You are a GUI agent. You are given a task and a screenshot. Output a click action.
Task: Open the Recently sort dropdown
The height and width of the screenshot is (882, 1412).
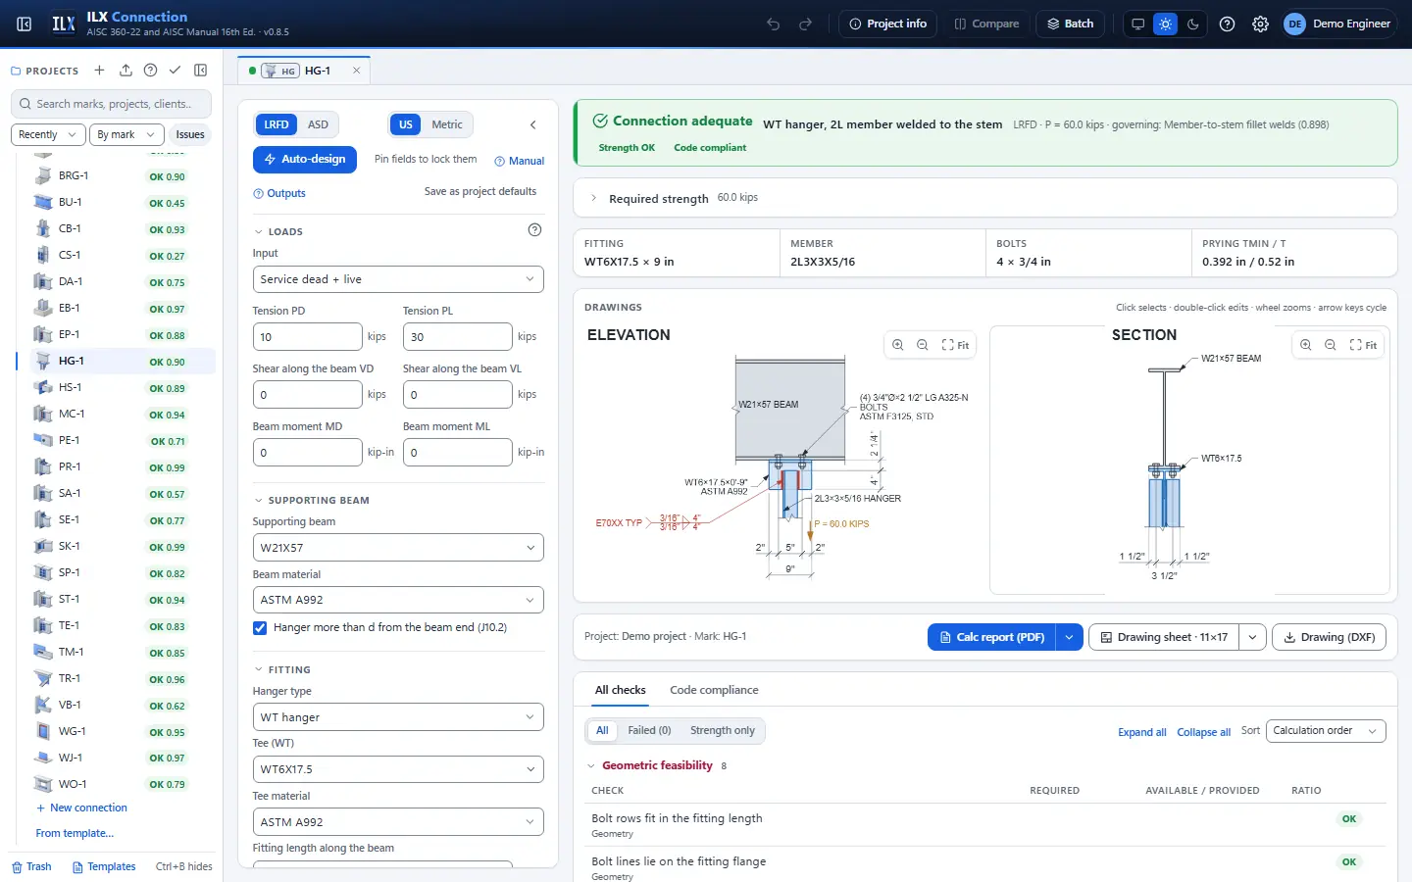tap(49, 134)
